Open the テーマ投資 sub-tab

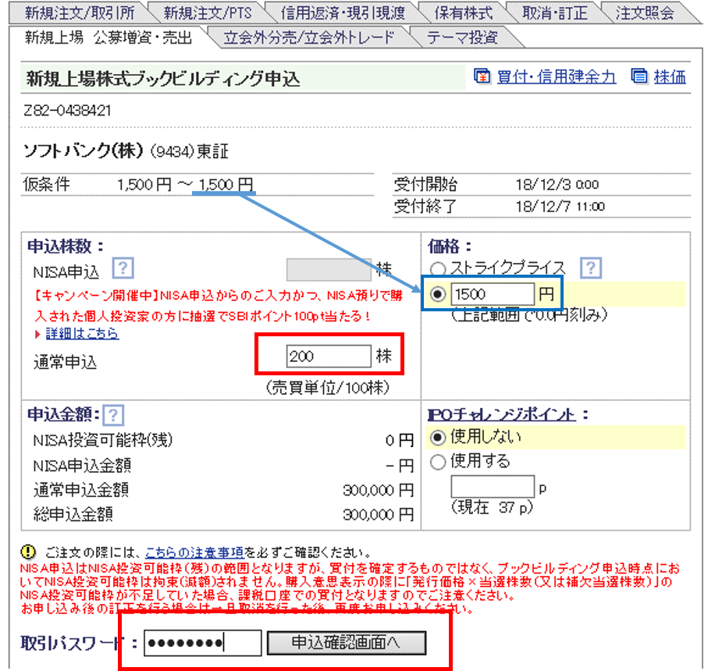pyautogui.click(x=462, y=37)
